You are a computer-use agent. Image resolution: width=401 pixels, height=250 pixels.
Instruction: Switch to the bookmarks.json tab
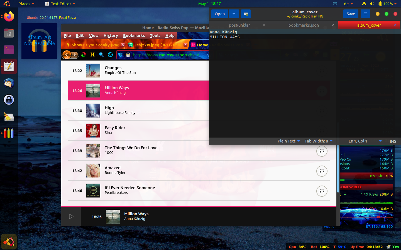click(304, 25)
